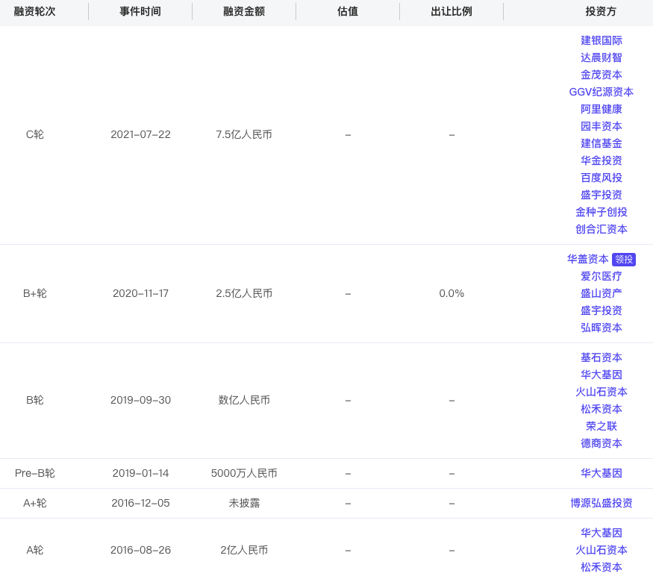This screenshot has height=576, width=653.
Task: Click the 金茂资本 investor link
Action: pos(601,75)
